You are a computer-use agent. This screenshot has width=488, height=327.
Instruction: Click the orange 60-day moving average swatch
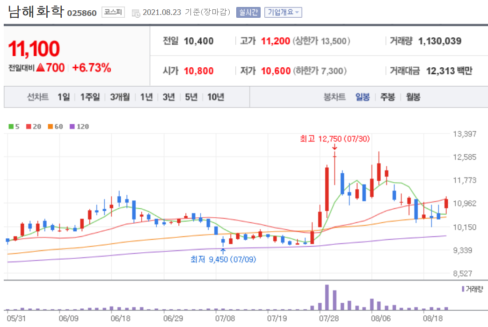coord(51,127)
